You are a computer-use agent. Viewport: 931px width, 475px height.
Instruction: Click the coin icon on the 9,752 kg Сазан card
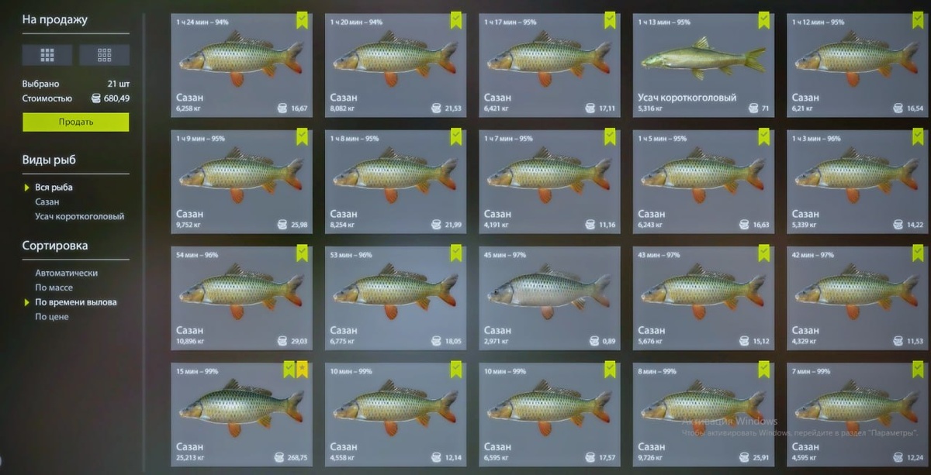(283, 225)
